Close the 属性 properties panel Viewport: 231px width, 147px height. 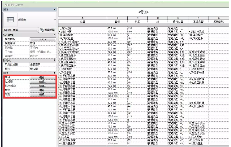pyautogui.click(x=55, y=9)
